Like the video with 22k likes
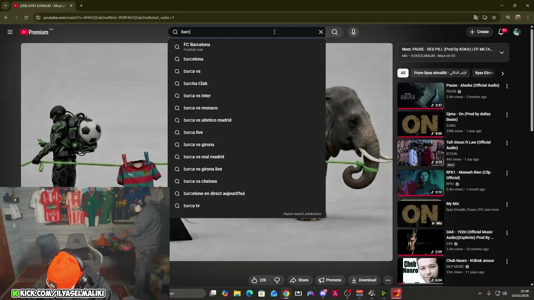 259,280
